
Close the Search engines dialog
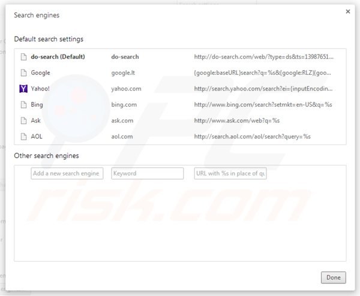348,11
